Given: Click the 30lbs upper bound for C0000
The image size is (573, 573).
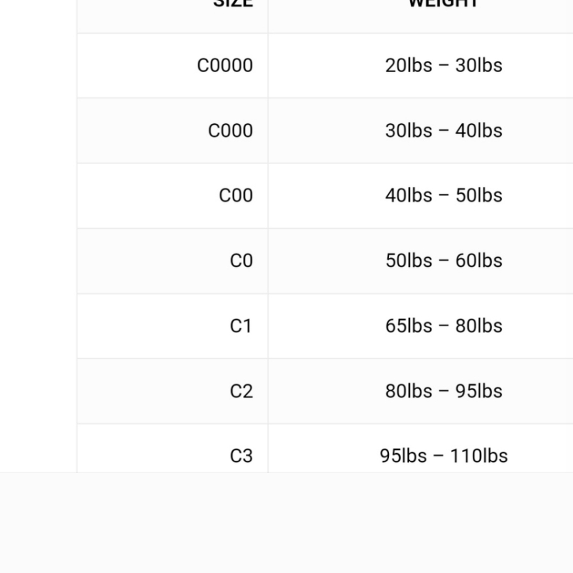Looking at the screenshot, I should pyautogui.click(x=479, y=65).
